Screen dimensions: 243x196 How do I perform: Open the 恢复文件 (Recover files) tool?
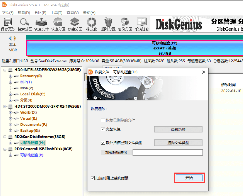41,22
